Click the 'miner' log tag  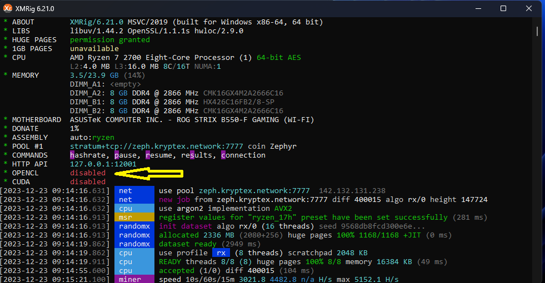[134, 279]
